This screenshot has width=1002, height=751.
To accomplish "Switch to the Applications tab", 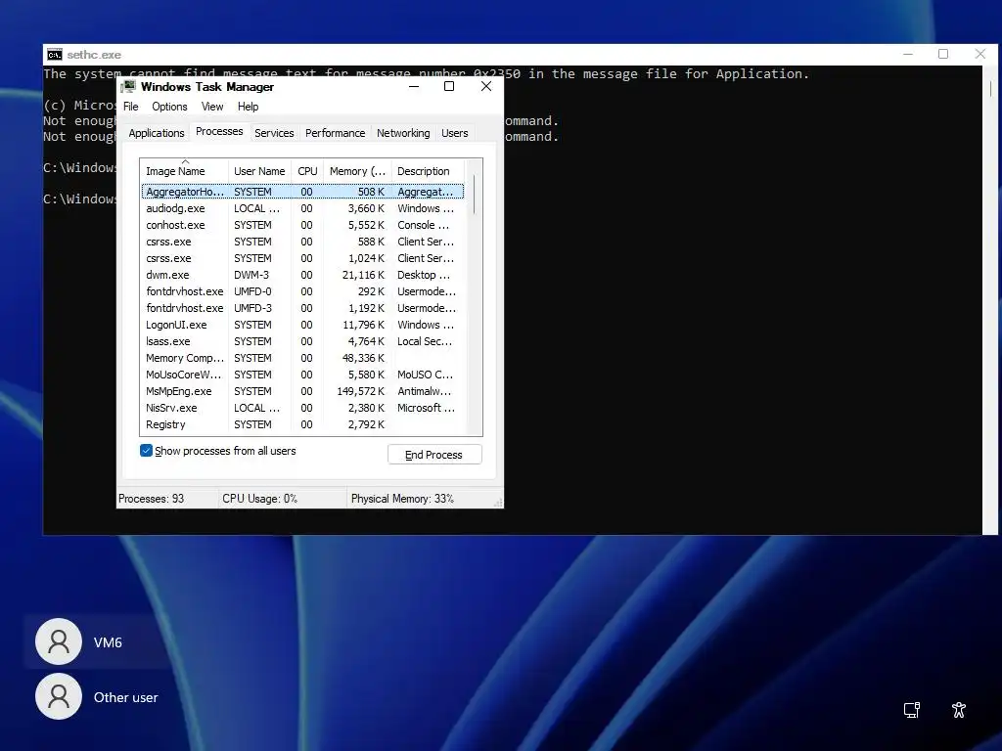I will coord(156,133).
